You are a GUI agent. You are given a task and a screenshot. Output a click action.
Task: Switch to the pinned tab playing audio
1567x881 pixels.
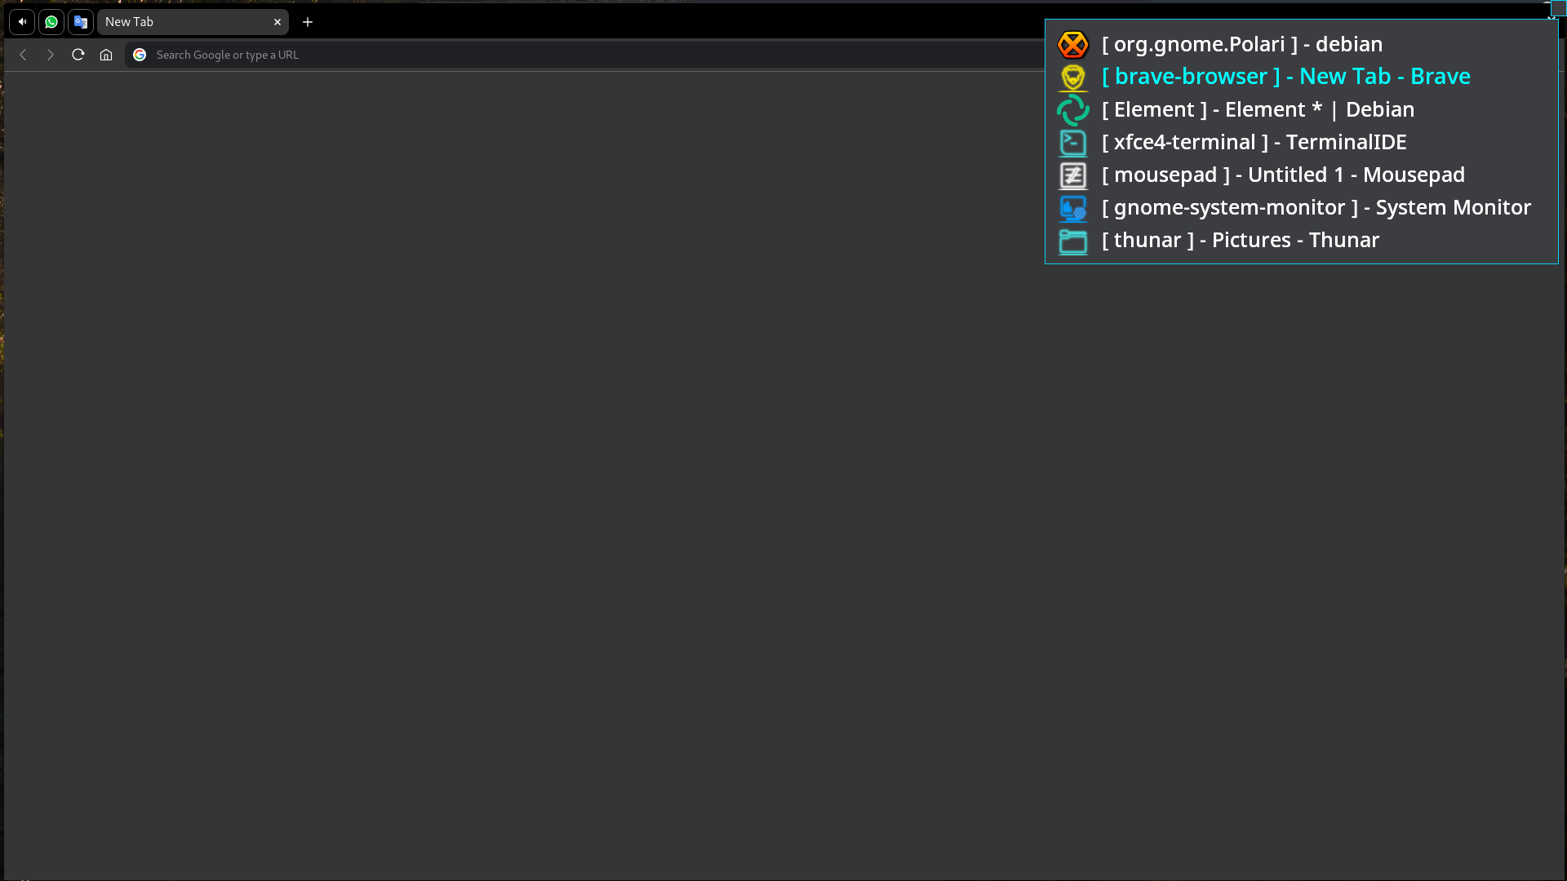coord(22,22)
